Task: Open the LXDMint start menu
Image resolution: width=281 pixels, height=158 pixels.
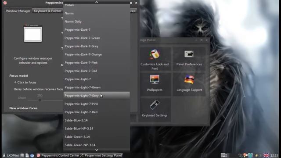Action: 11,155
